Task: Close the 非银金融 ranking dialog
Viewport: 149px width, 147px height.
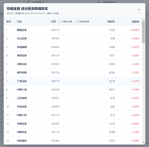Action: pyautogui.click(x=139, y=9)
